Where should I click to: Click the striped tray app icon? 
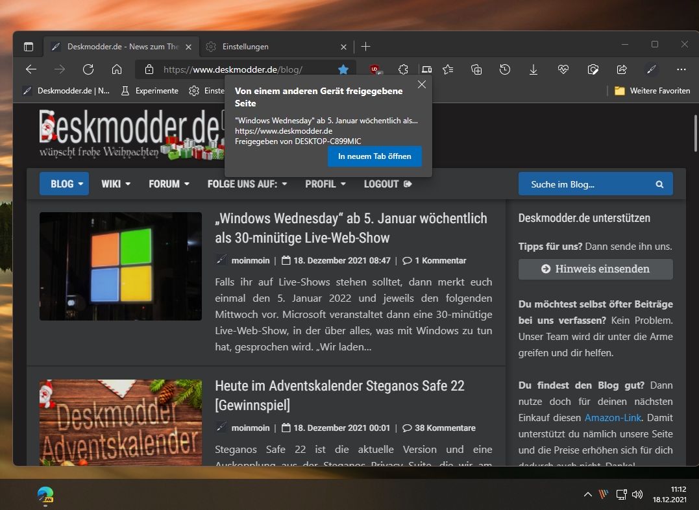pos(604,494)
